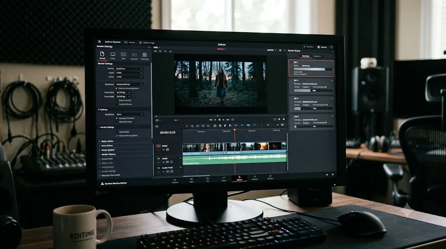Image resolution: width=446 pixels, height=249 pixels.
Task: Toggle unchecked checkbox under the Delivery section
Action: tap(117, 121)
